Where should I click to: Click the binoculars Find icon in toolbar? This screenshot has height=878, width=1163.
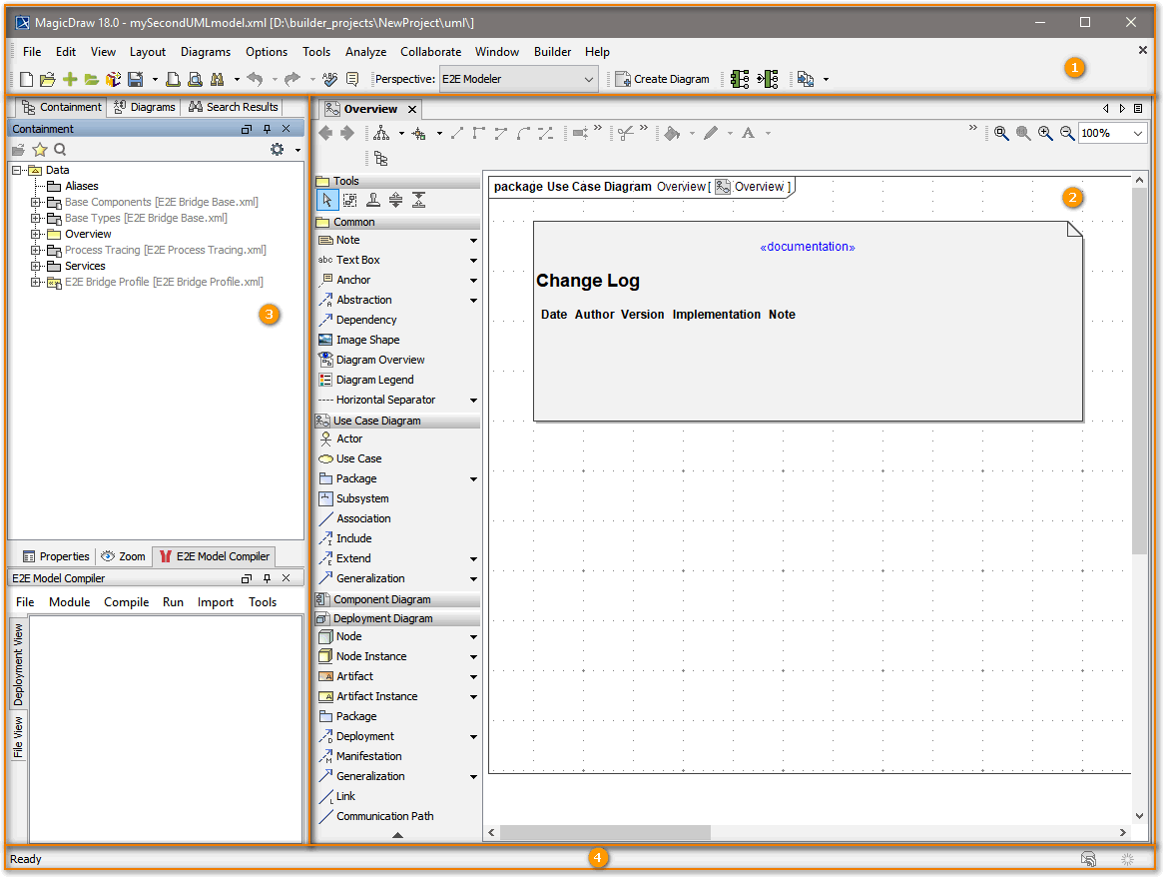tap(217, 79)
